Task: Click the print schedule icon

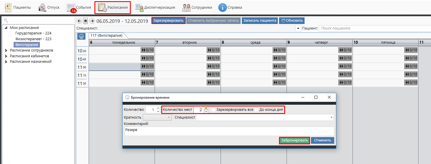Action: (81, 36)
